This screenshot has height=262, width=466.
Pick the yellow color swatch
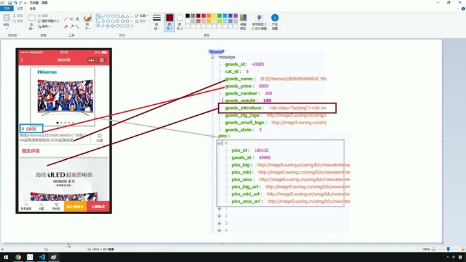click(214, 16)
